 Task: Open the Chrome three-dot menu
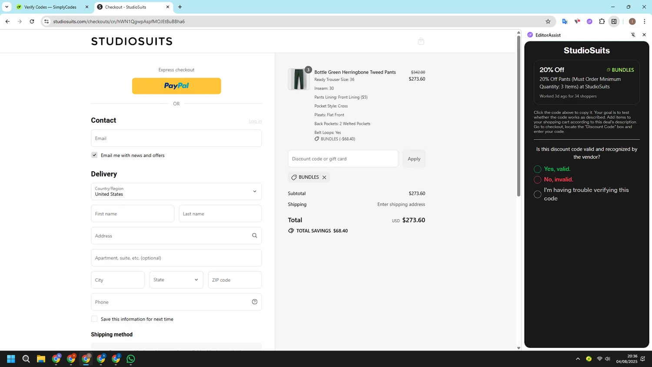click(644, 21)
